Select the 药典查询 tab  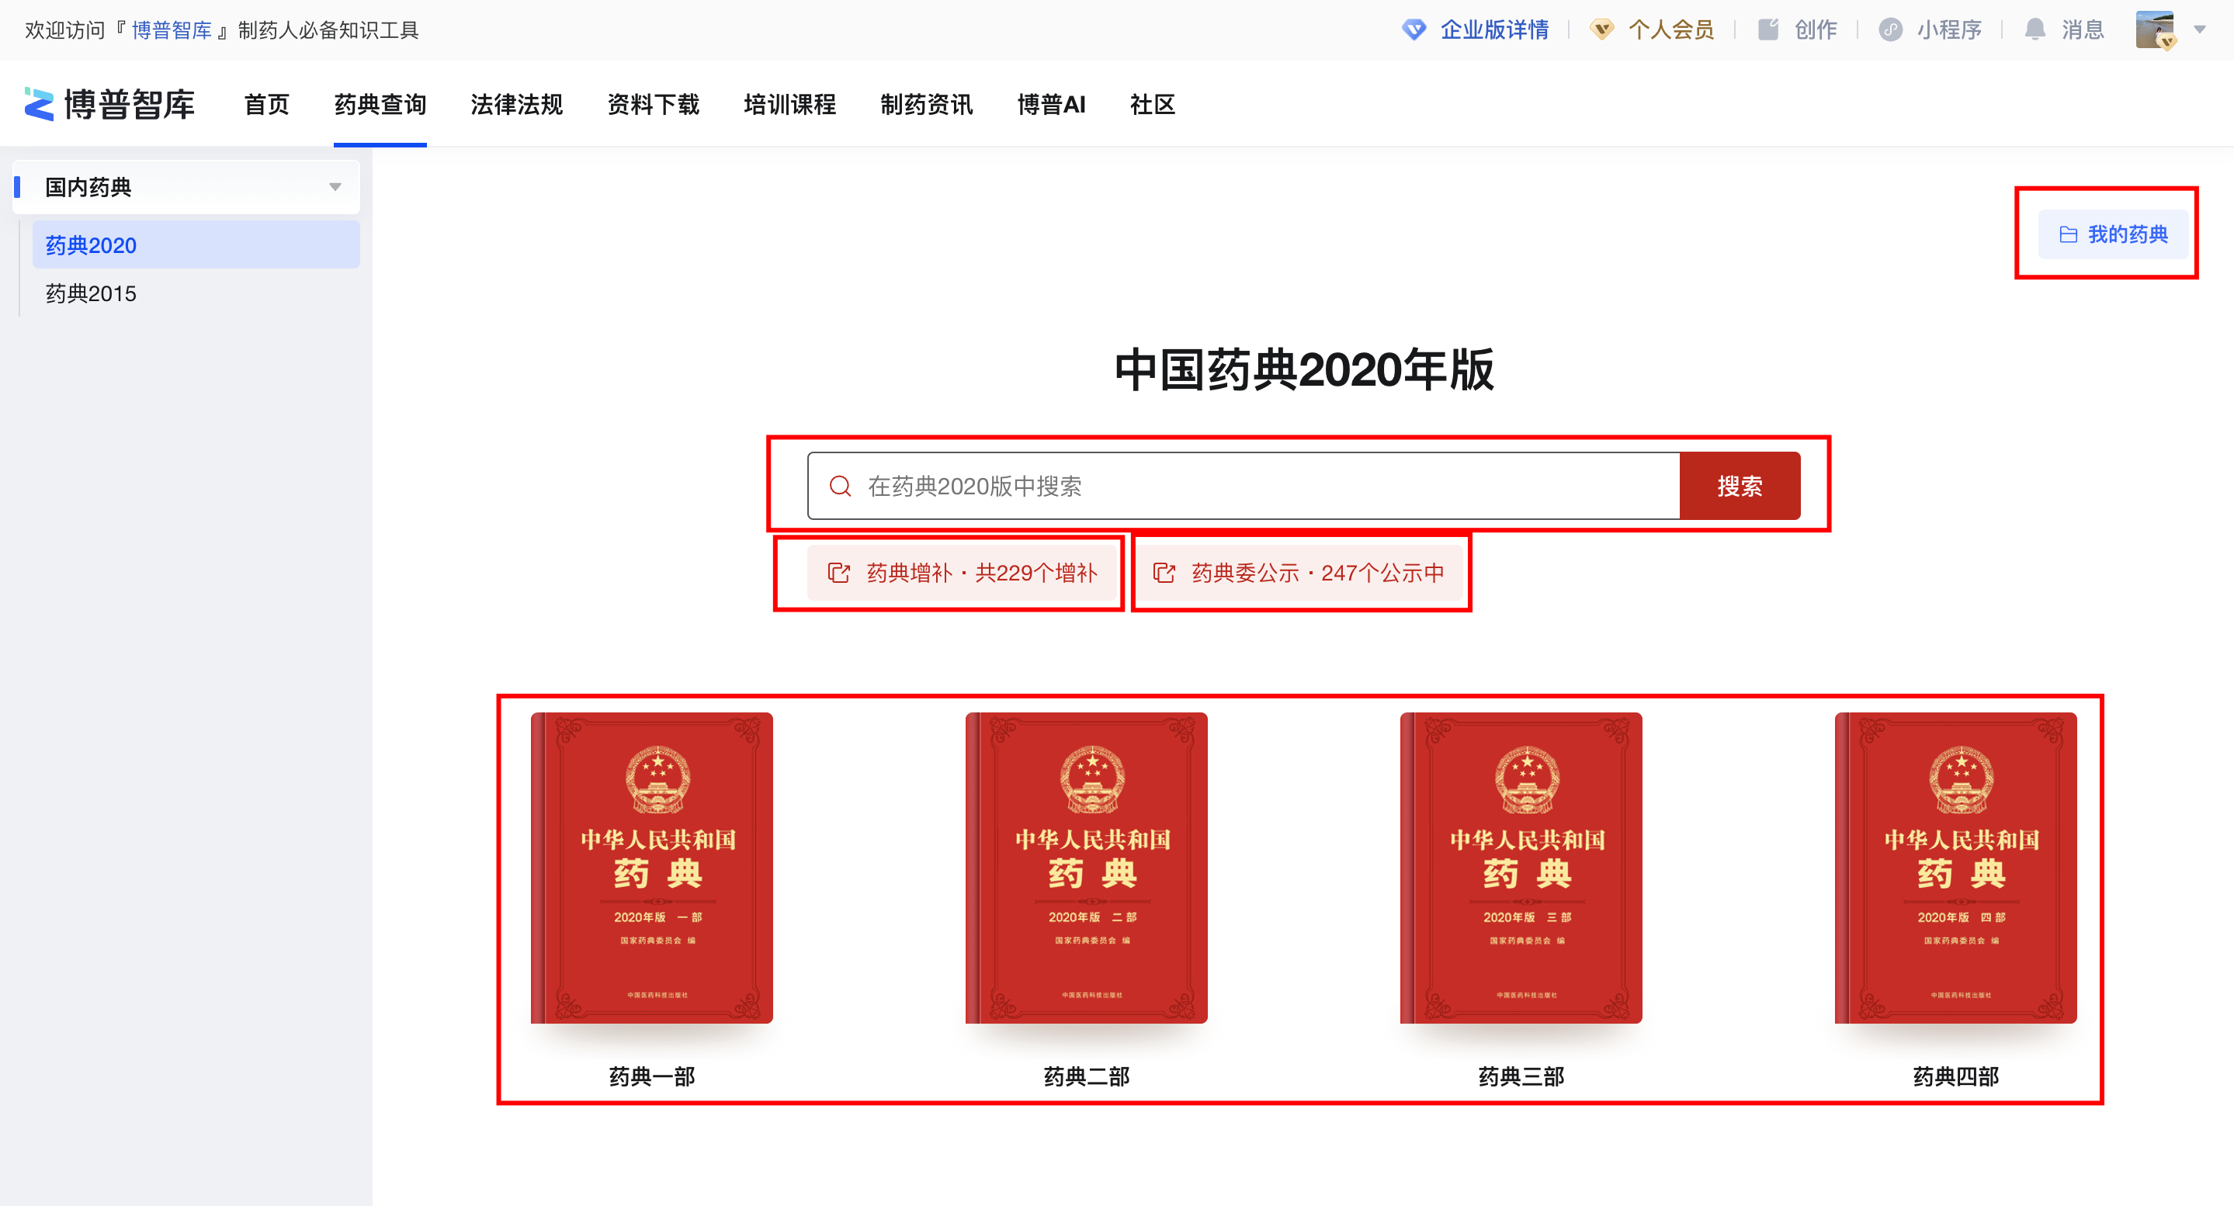pos(380,105)
